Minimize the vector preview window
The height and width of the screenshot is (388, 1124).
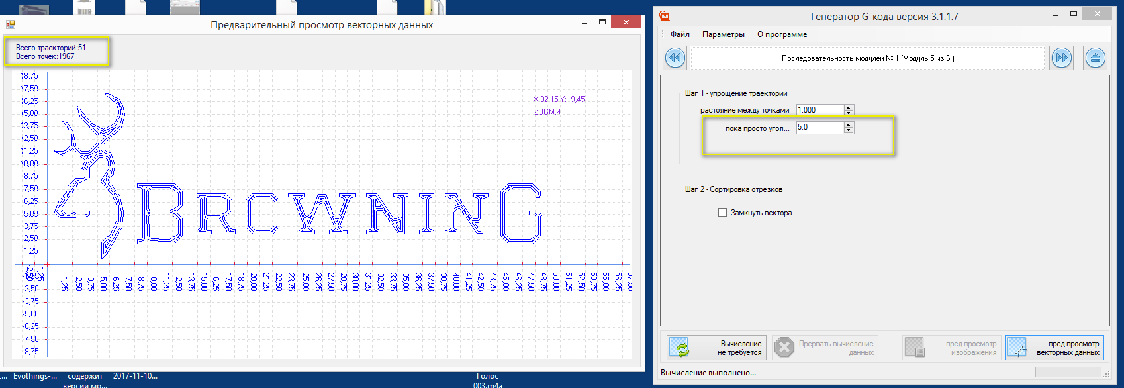pyautogui.click(x=585, y=23)
